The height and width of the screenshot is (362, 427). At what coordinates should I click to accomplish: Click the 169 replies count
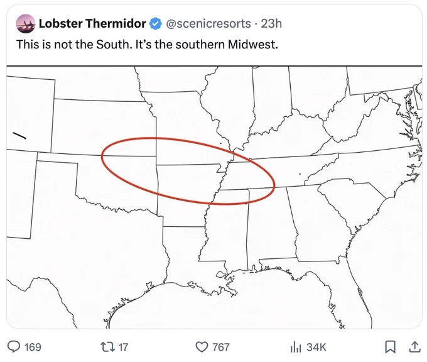[33, 347]
